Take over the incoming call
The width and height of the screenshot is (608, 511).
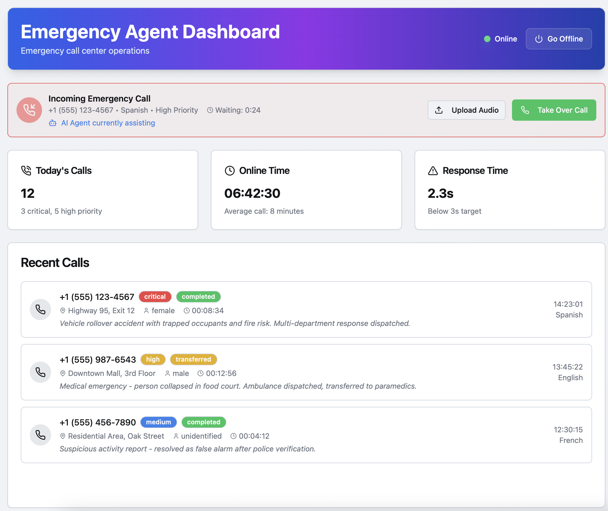click(x=554, y=110)
